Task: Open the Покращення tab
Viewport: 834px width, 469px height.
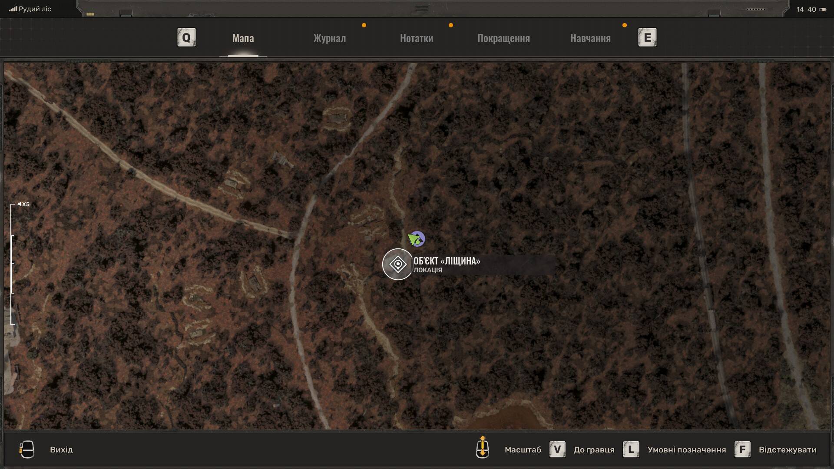Action: pyautogui.click(x=503, y=38)
